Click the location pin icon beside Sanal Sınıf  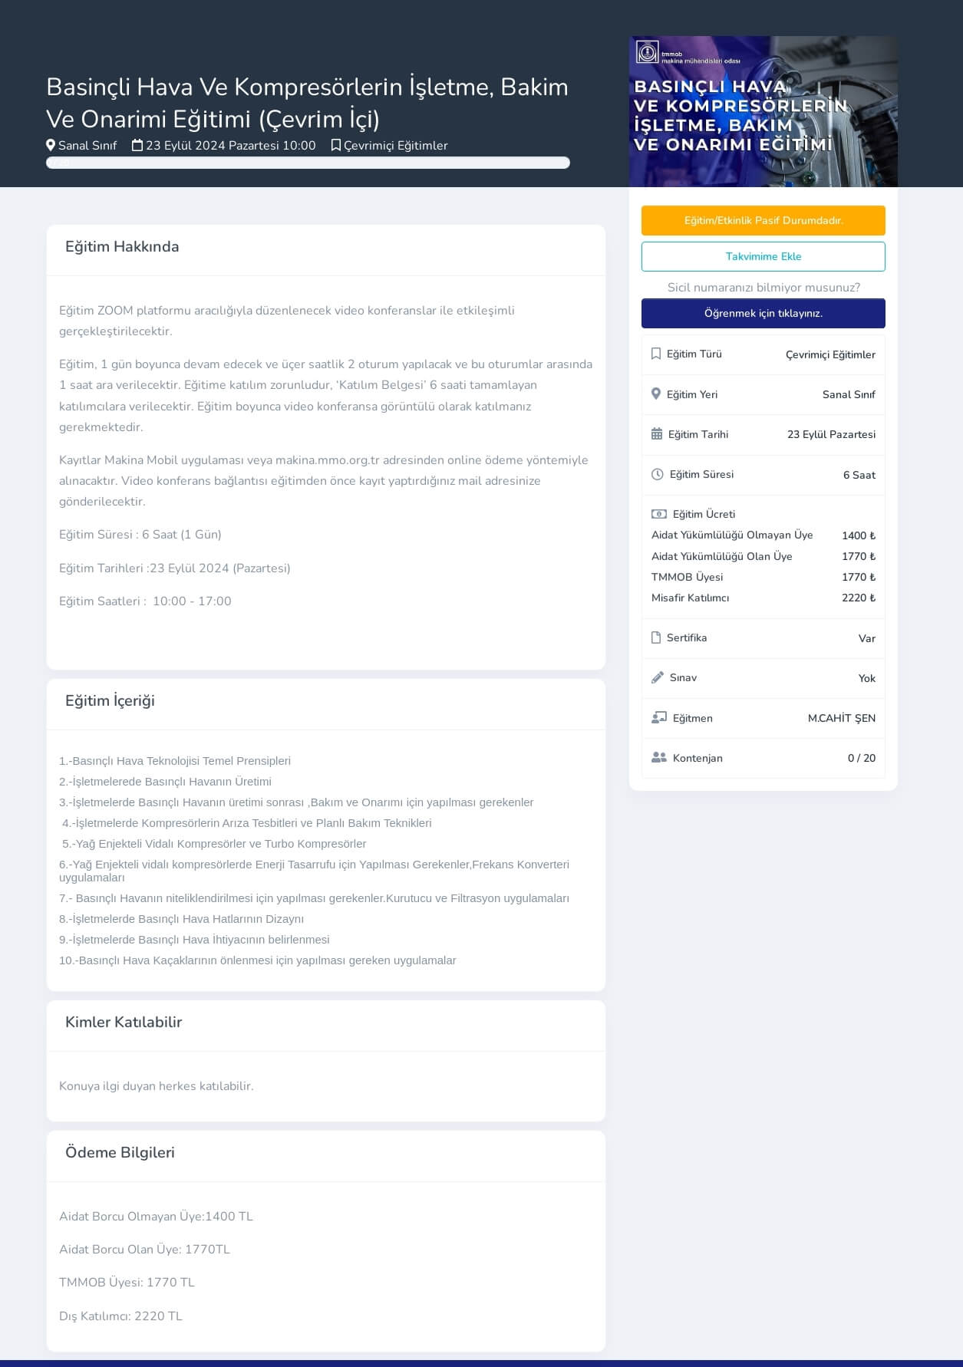[x=51, y=145]
